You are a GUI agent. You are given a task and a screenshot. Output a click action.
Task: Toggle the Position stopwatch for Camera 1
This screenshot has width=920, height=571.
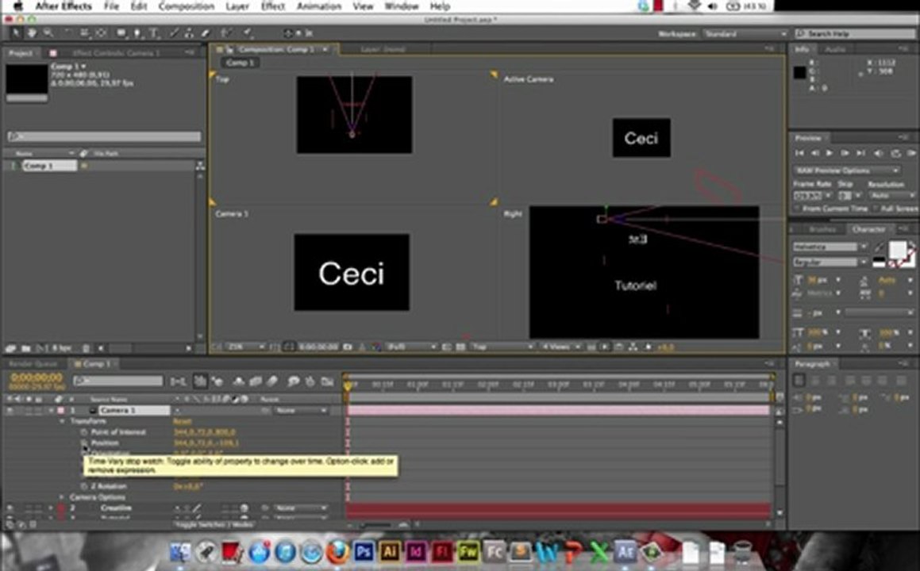pyautogui.click(x=84, y=443)
